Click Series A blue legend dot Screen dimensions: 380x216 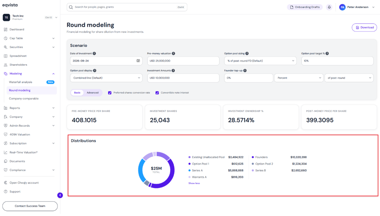(x=189, y=170)
